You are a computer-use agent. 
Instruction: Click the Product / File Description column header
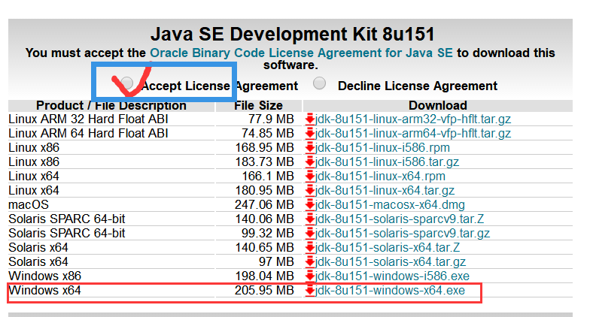coord(111,105)
